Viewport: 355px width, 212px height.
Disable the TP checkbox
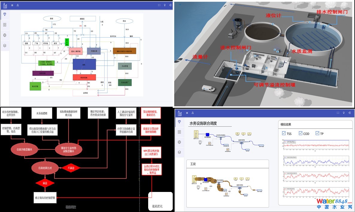coord(317,134)
